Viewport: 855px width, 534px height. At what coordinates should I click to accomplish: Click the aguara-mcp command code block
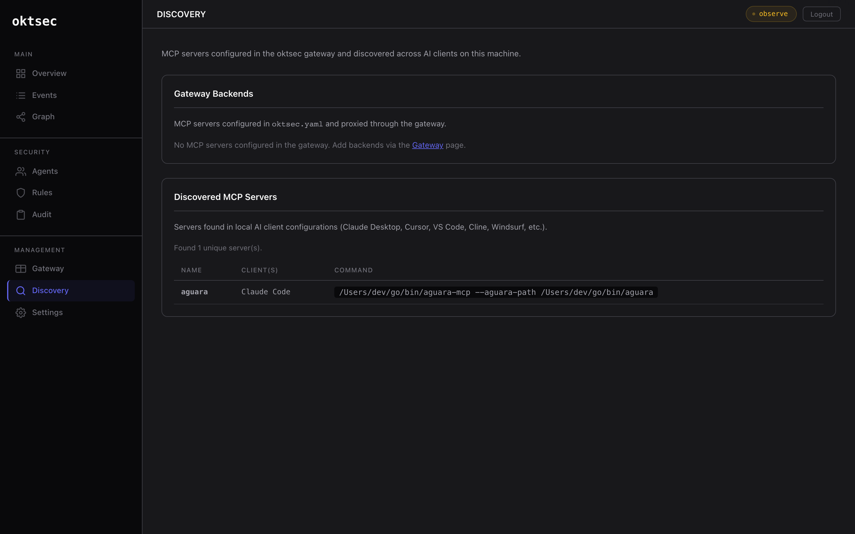(496, 293)
